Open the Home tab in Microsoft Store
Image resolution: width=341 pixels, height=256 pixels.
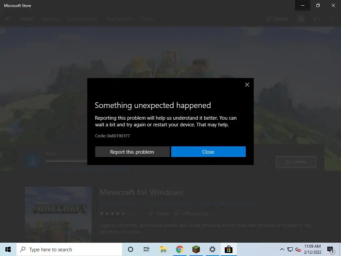pyautogui.click(x=27, y=19)
